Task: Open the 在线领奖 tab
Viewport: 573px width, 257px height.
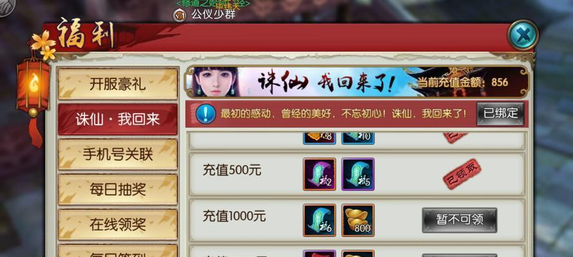Action: coord(118,225)
